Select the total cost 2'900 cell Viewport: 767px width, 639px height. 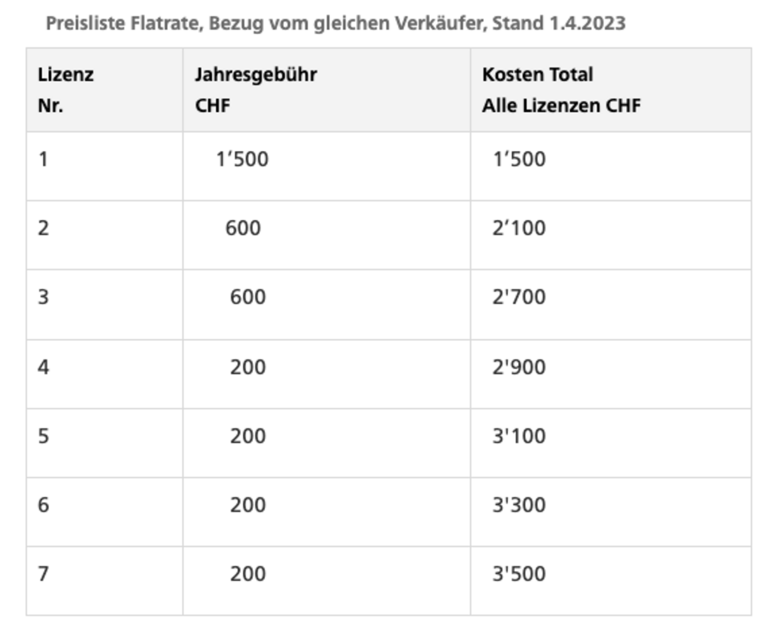pyautogui.click(x=519, y=367)
